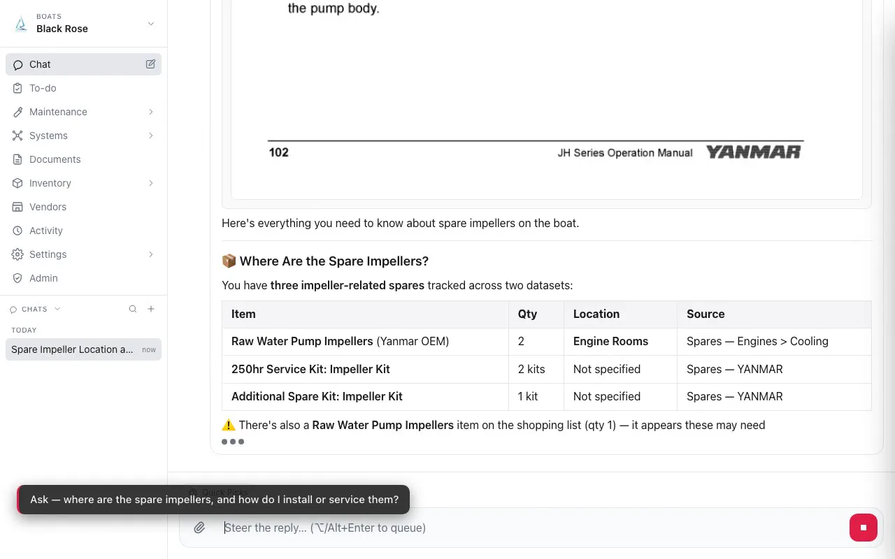Screen dimensions: 895x559
Task: Click the Activity clock icon
Action: (18, 231)
